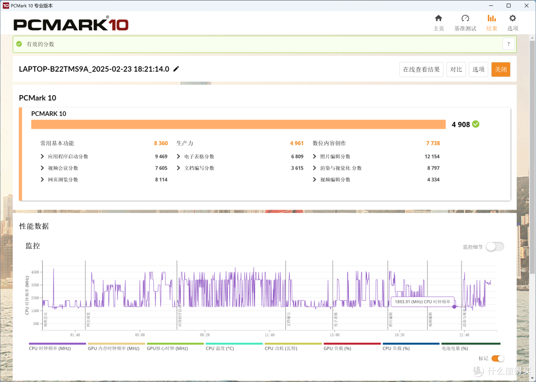This screenshot has height=382, width=536.
Task: Click the 性能数据 section heading
Action: [x=34, y=226]
